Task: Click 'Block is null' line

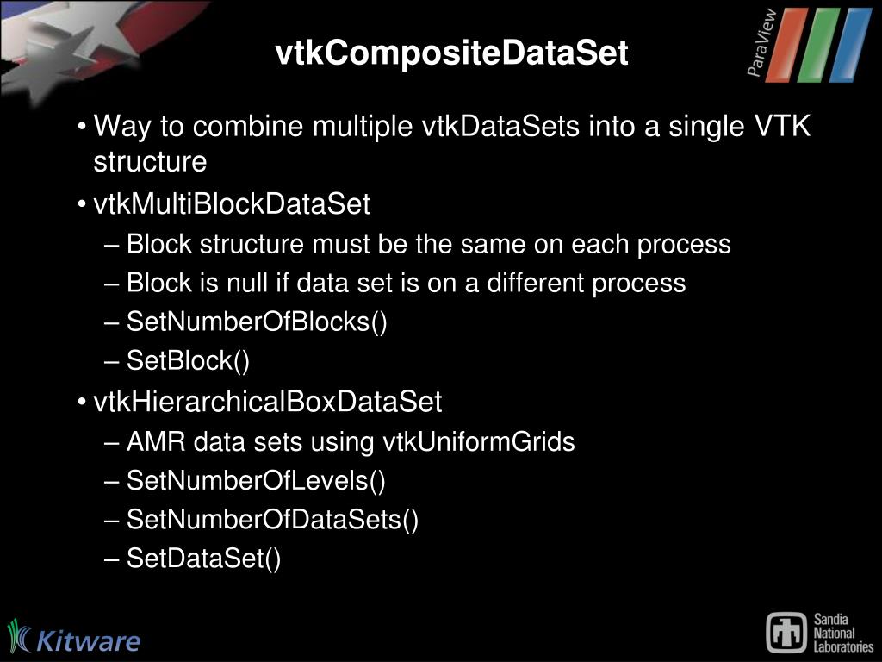Action: click(x=407, y=283)
